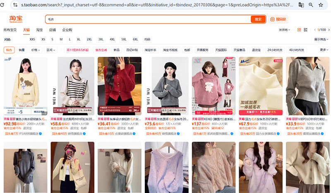Switch to list view layout icon

coord(306,30)
